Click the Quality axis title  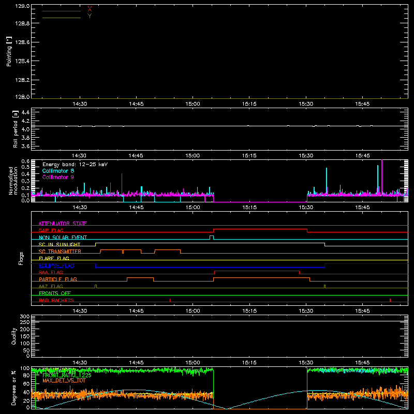pyautogui.click(x=14, y=336)
